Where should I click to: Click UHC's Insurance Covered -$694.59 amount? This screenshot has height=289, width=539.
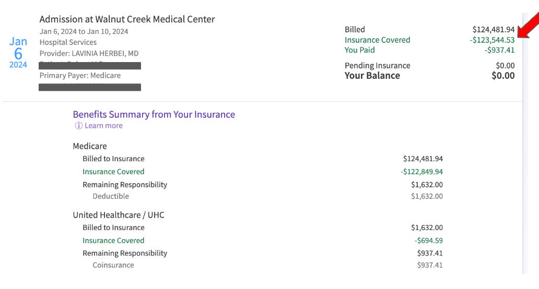429,240
